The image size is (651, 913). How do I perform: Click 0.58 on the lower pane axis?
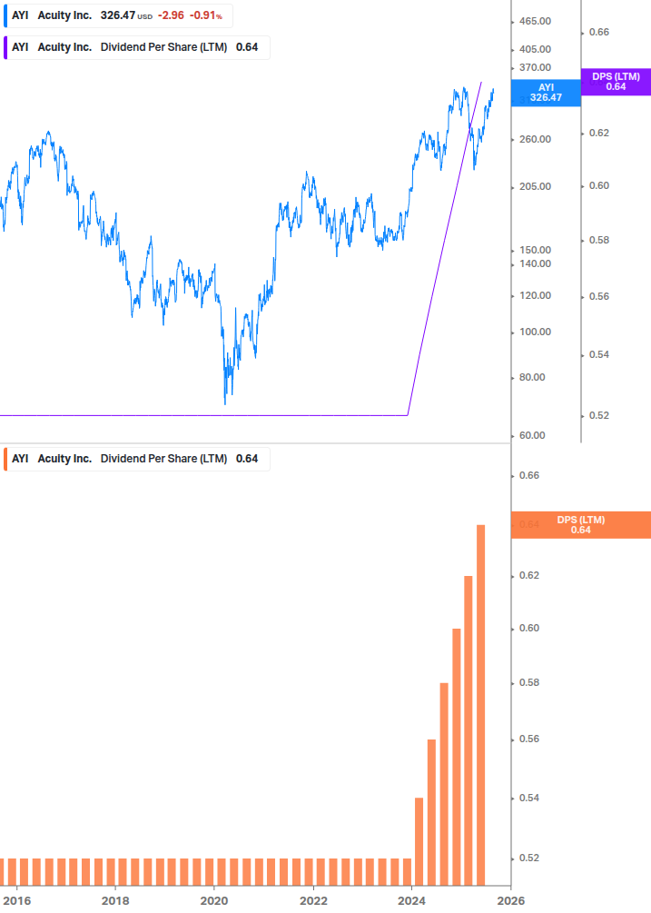tap(529, 682)
